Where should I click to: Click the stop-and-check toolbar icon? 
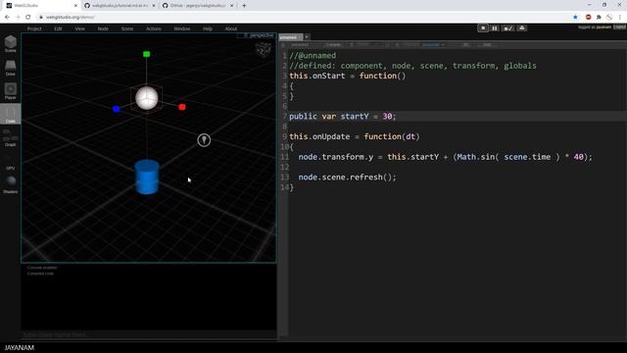pyautogui.click(x=507, y=28)
